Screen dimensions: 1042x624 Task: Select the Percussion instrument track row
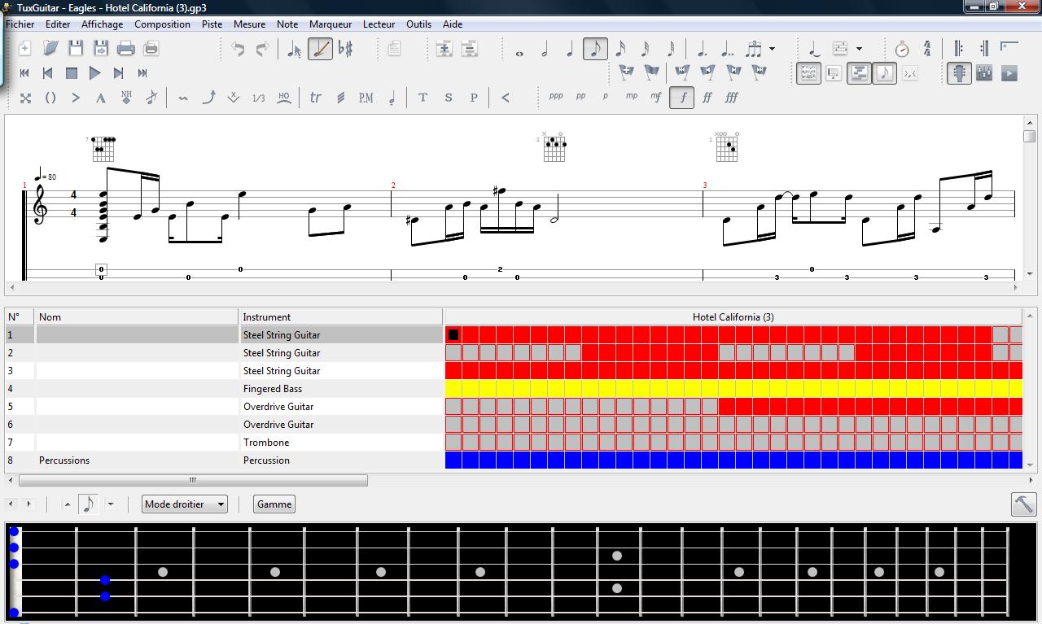pos(224,460)
